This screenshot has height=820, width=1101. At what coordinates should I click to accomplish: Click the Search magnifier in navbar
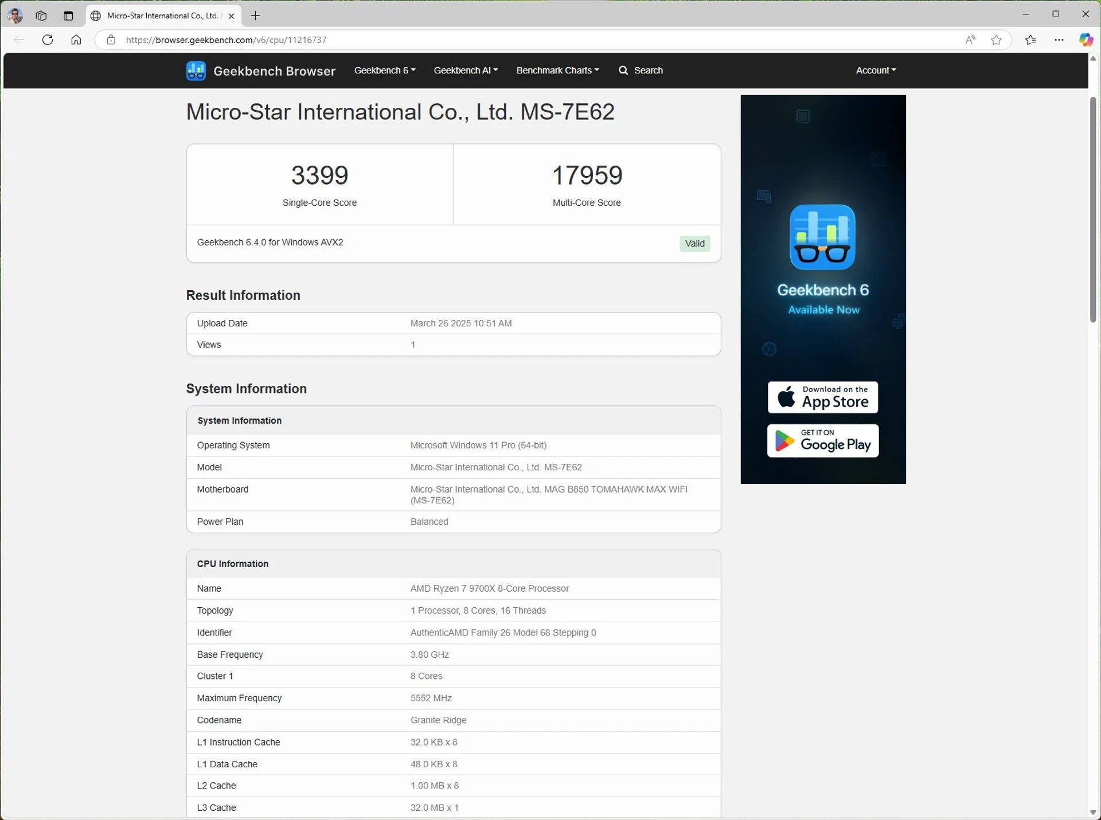623,71
